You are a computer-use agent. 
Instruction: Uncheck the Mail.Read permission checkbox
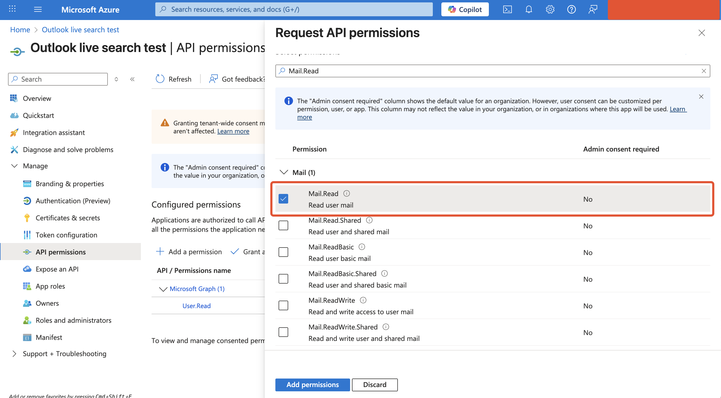click(x=283, y=199)
